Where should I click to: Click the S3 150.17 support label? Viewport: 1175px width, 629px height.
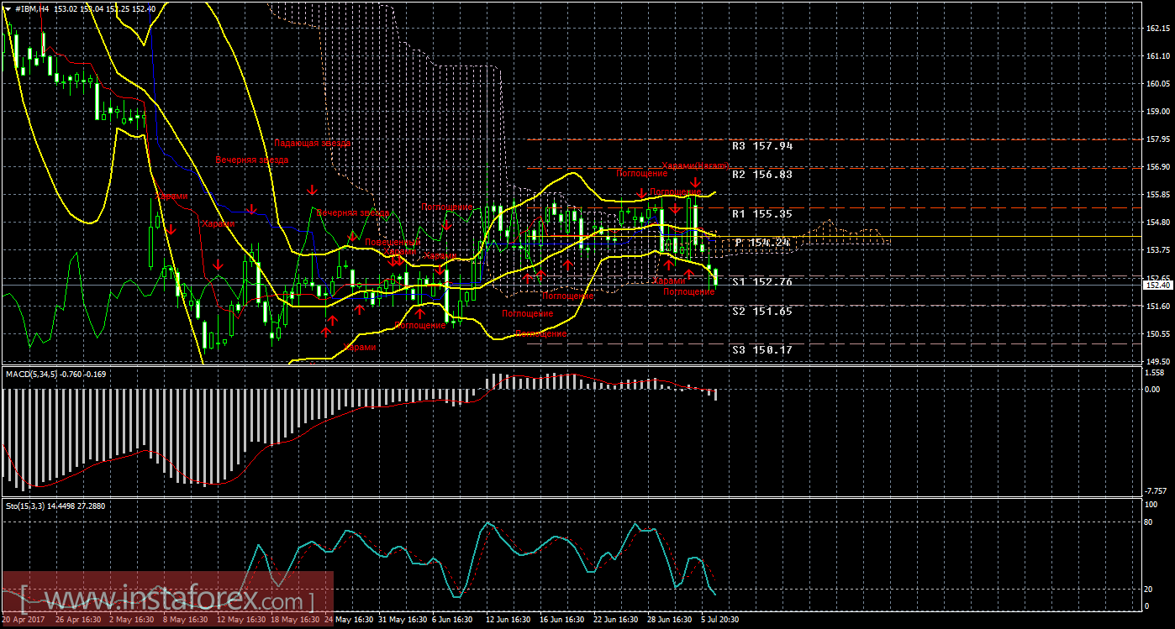pyautogui.click(x=762, y=349)
